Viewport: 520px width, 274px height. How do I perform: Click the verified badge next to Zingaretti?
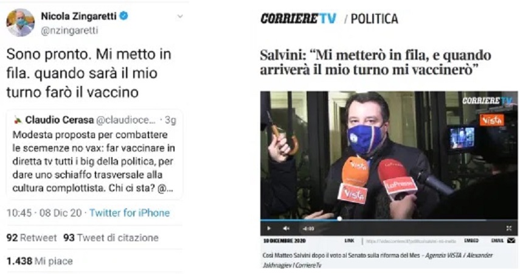(x=123, y=16)
